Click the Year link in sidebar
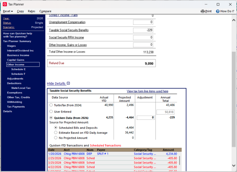The width and height of the screenshot is (237, 172). [x=6, y=18]
